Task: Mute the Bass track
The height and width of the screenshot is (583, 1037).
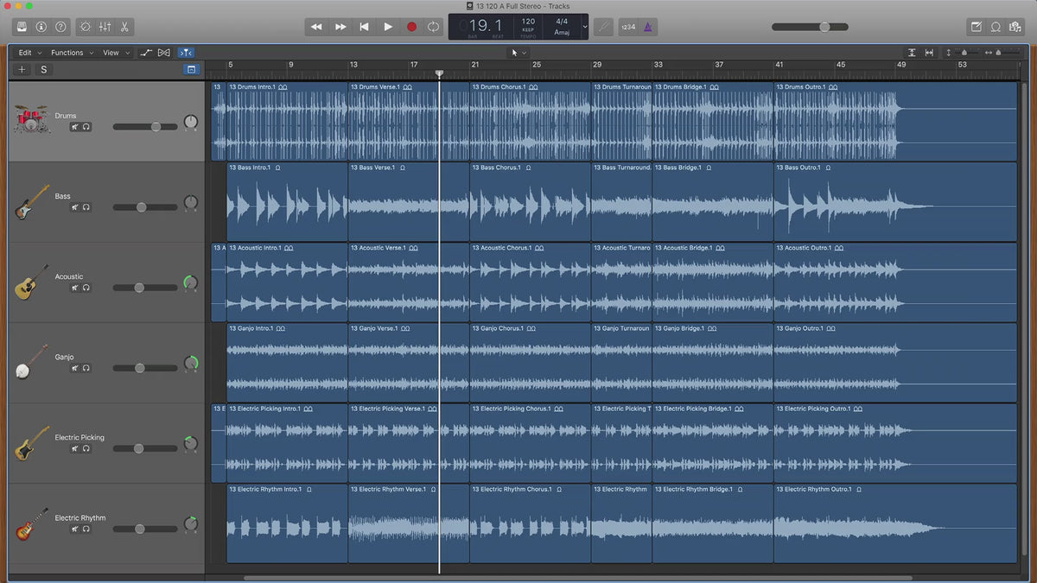Action: click(x=75, y=207)
